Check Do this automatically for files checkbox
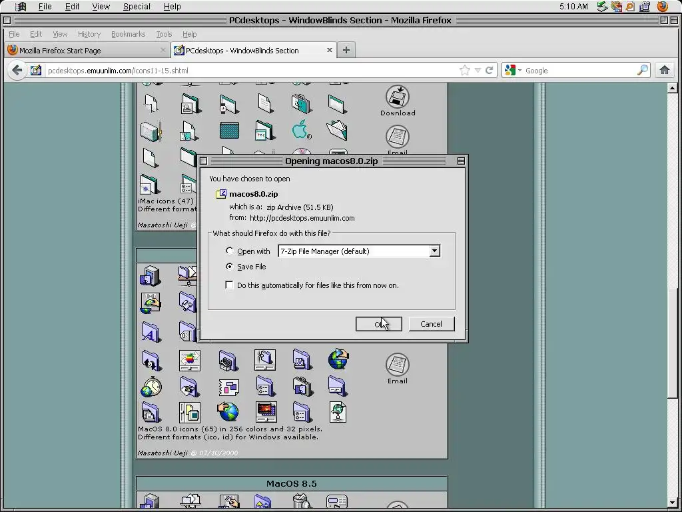 (229, 285)
